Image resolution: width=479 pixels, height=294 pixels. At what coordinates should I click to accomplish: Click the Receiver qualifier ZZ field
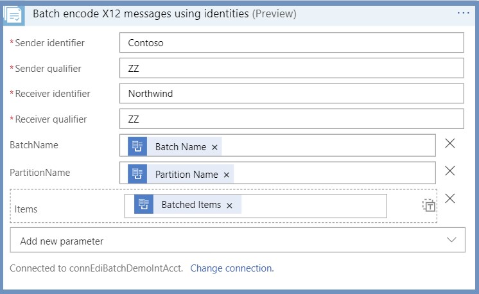click(292, 119)
